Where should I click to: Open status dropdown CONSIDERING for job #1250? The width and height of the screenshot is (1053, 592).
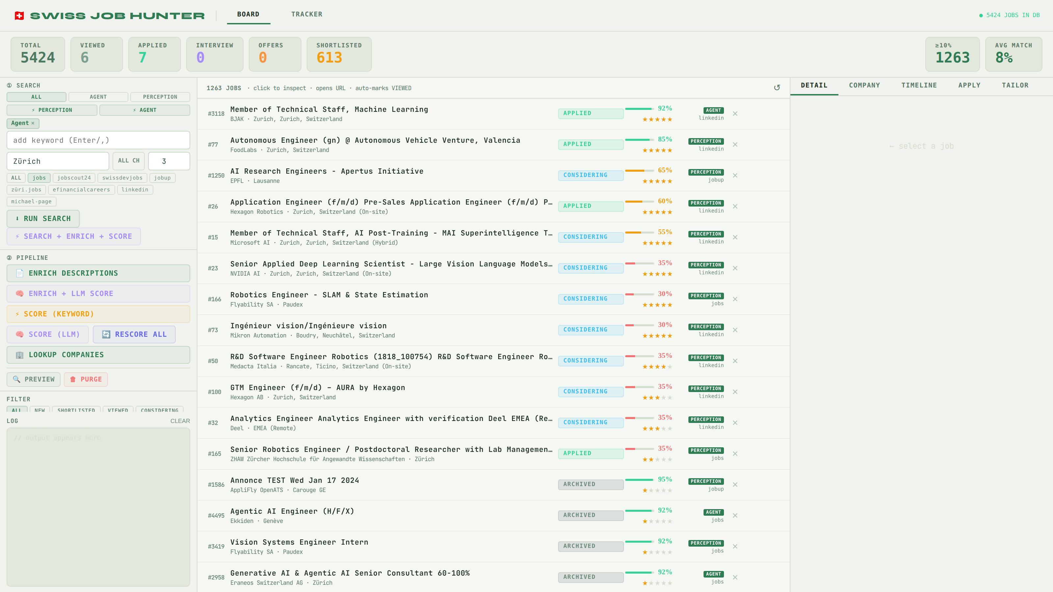point(591,176)
